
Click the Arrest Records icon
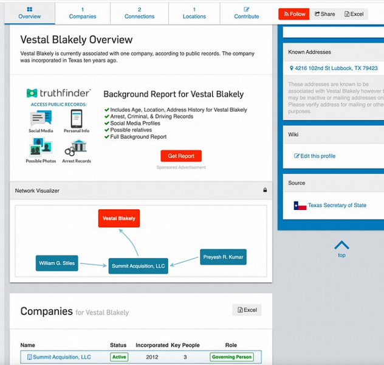point(75,148)
